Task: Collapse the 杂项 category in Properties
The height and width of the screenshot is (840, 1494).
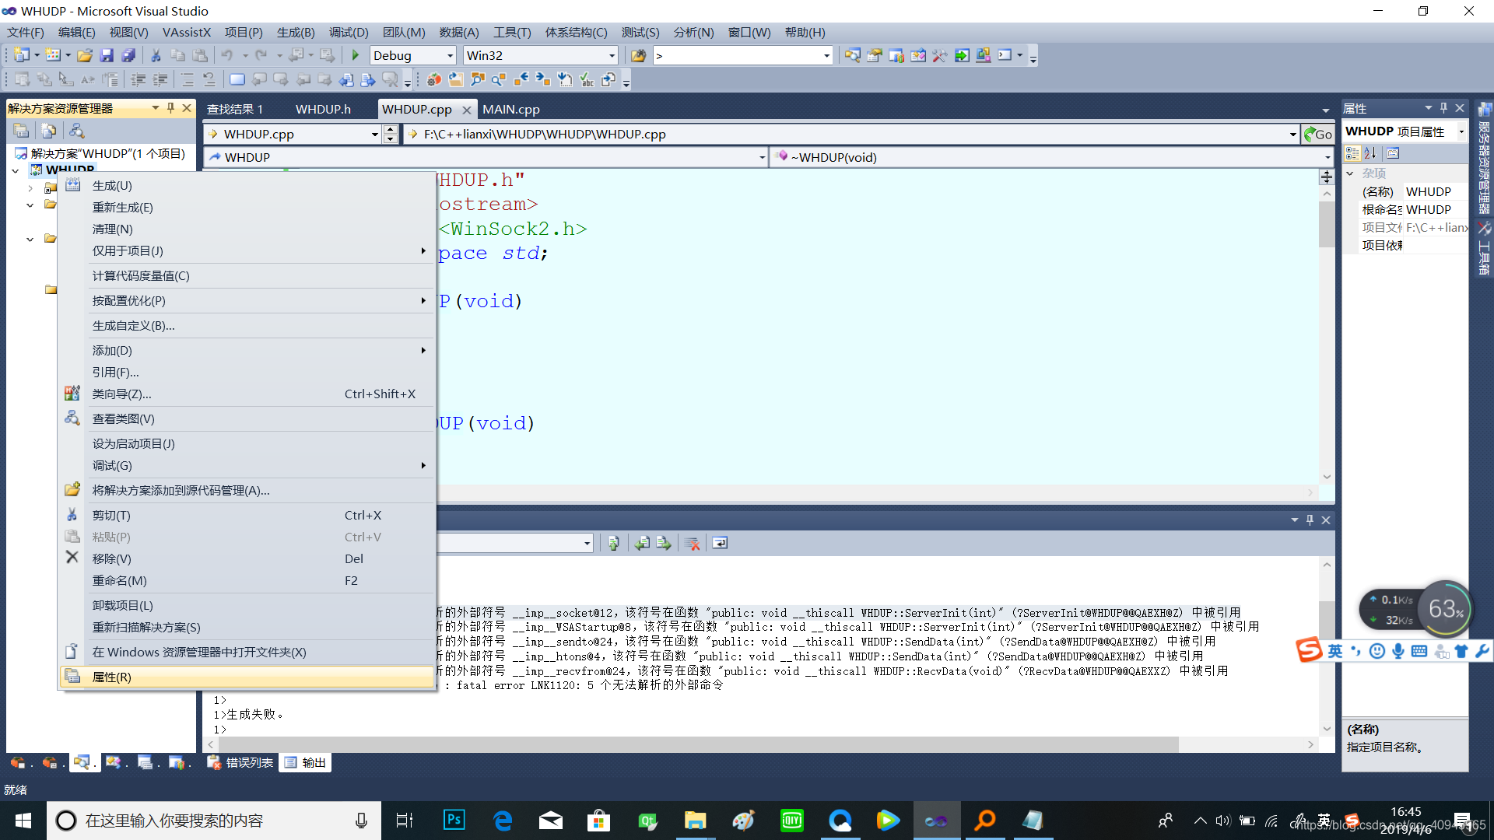Action: 1350,173
